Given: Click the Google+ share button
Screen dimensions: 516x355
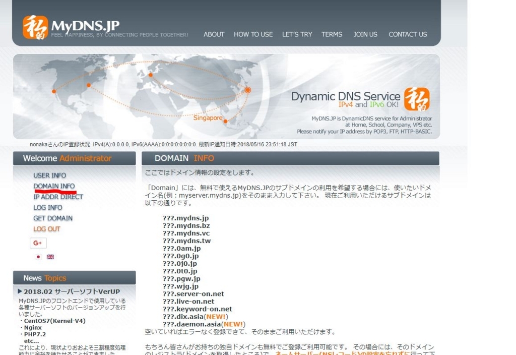Looking at the screenshot, I should click(38, 243).
